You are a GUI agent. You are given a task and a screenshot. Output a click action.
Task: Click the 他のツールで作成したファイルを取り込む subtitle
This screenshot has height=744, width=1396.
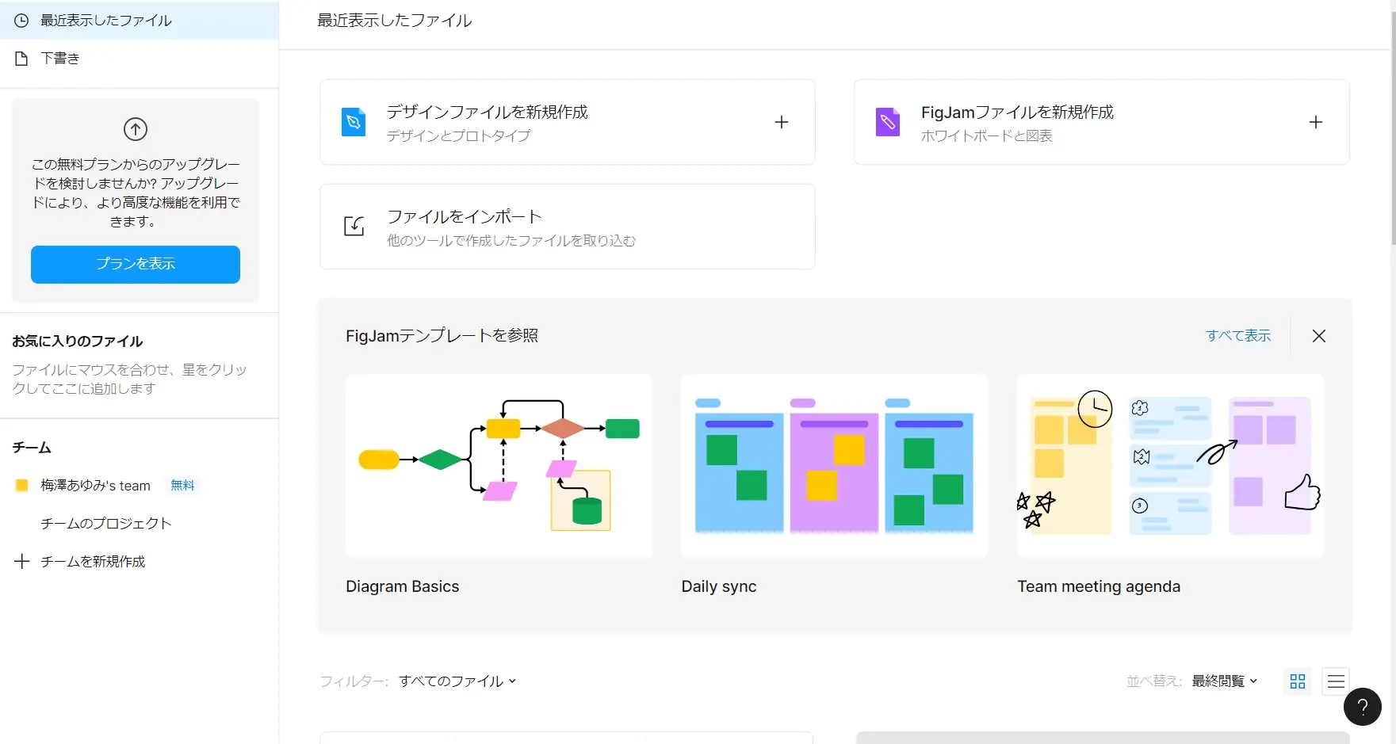[511, 241]
